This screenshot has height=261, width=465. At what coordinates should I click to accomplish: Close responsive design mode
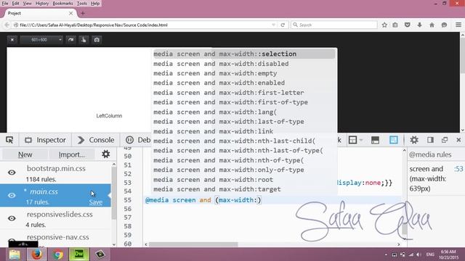(x=12, y=40)
